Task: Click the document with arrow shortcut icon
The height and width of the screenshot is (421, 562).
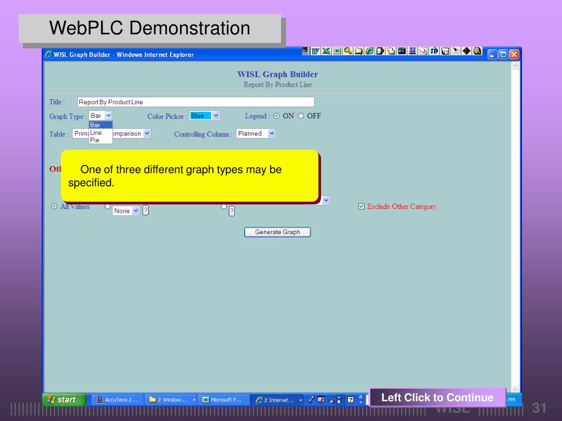Action: click(x=380, y=51)
